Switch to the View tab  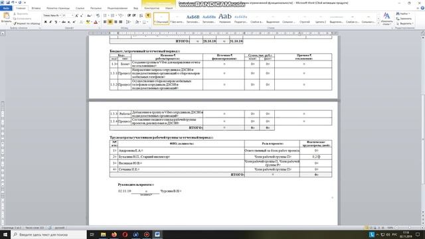135,8
